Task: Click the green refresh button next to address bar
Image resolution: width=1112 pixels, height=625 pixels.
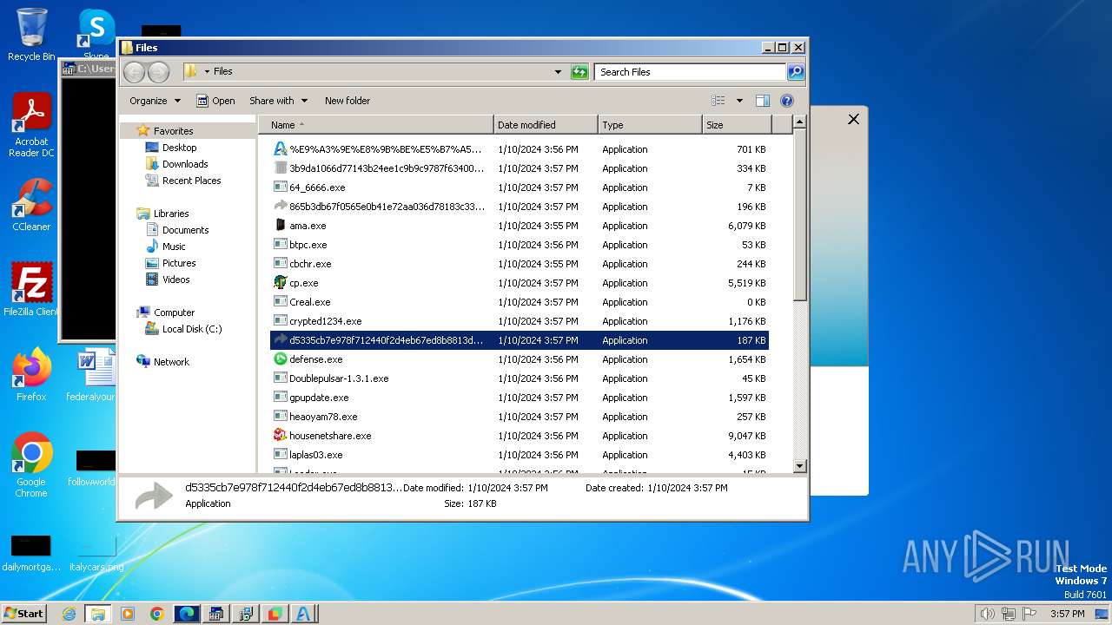Action: (x=579, y=72)
